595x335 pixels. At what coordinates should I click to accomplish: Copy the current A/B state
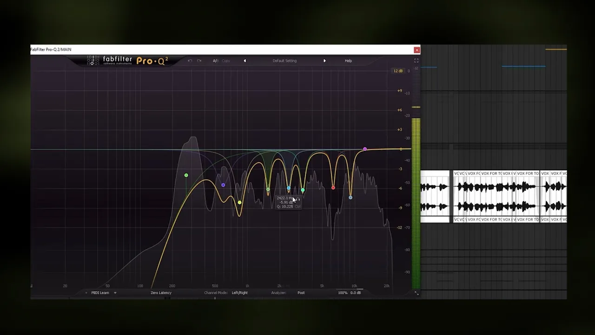226,60
